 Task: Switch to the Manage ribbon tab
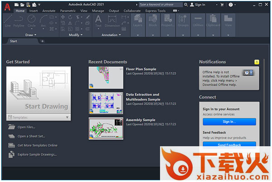[98, 11]
